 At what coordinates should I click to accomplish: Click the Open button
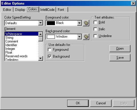pos(120,48)
